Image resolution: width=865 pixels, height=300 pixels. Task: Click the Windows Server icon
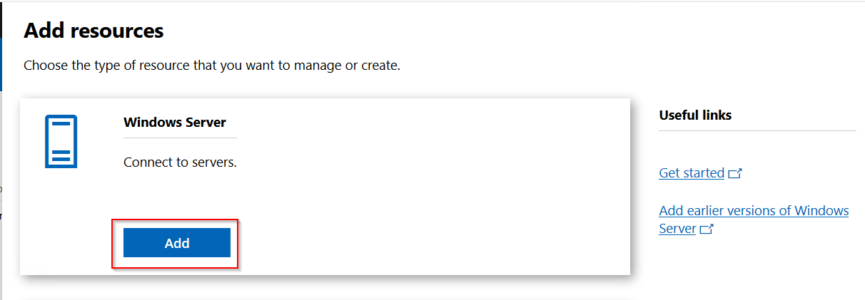click(x=61, y=142)
